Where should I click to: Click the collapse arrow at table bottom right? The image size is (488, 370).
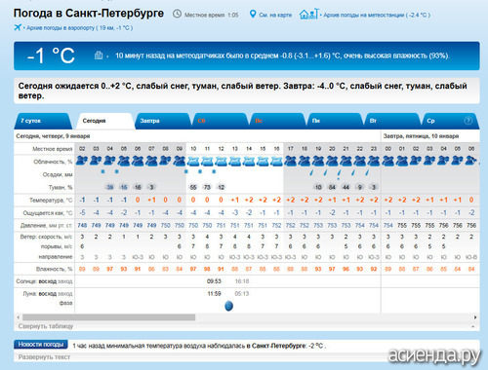[x=473, y=326]
